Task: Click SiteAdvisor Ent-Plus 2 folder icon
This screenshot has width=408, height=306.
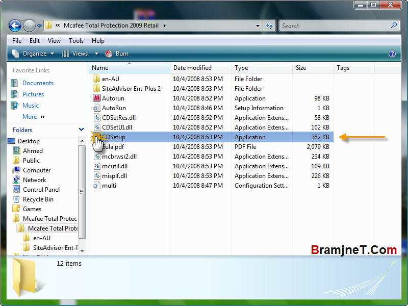Action: coord(96,88)
